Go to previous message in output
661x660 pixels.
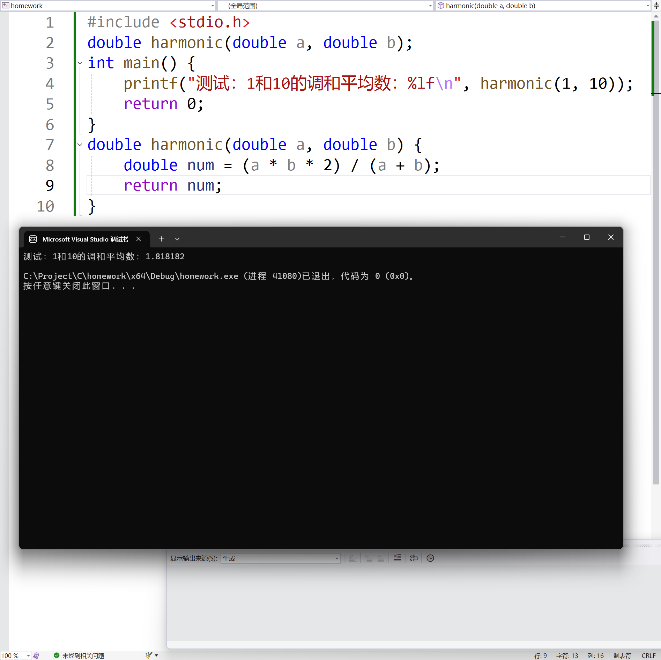pyautogui.click(x=369, y=558)
